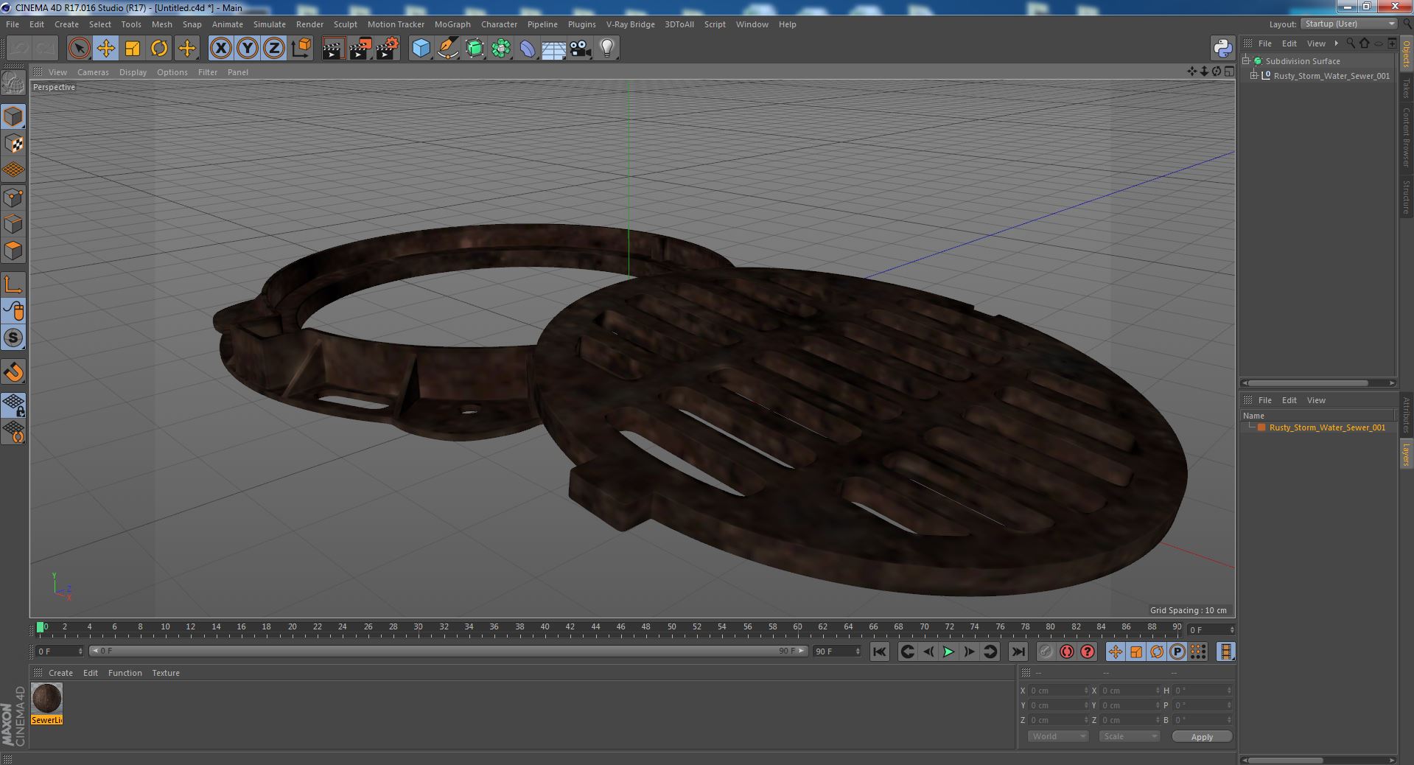Click the Python script icon
The image size is (1414, 765).
pyautogui.click(x=1222, y=49)
